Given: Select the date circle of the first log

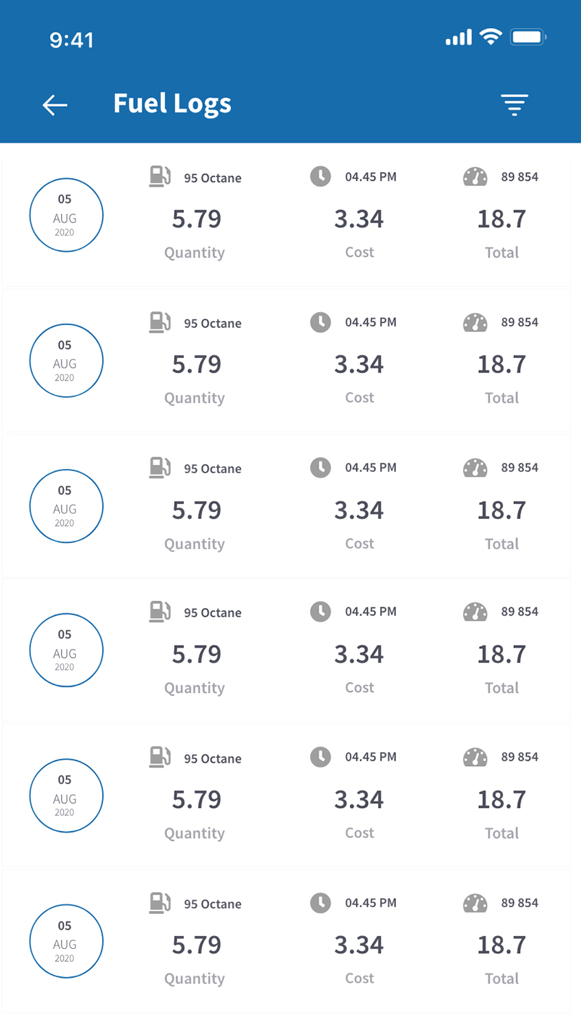Looking at the screenshot, I should point(66,215).
